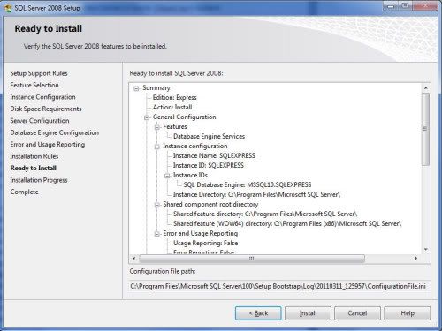
Task: Select 'Database Engine Services' tree row
Action: pyautogui.click(x=209, y=136)
